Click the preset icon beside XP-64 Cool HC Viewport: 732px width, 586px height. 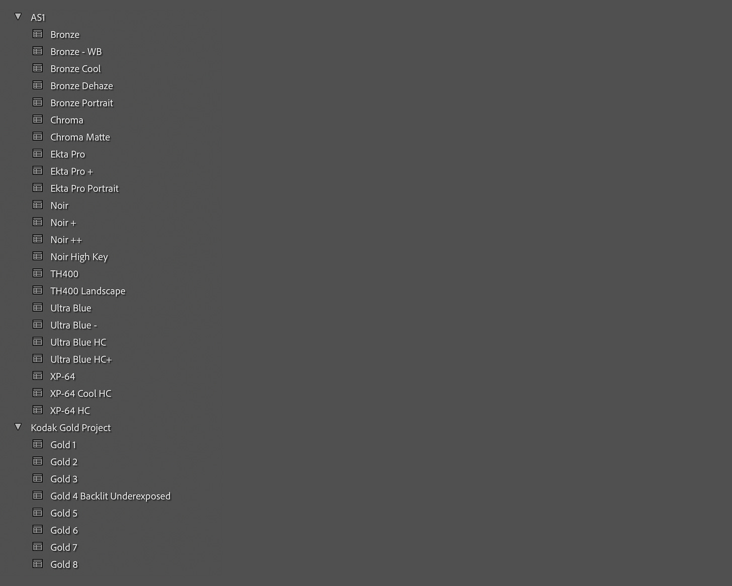click(x=38, y=393)
